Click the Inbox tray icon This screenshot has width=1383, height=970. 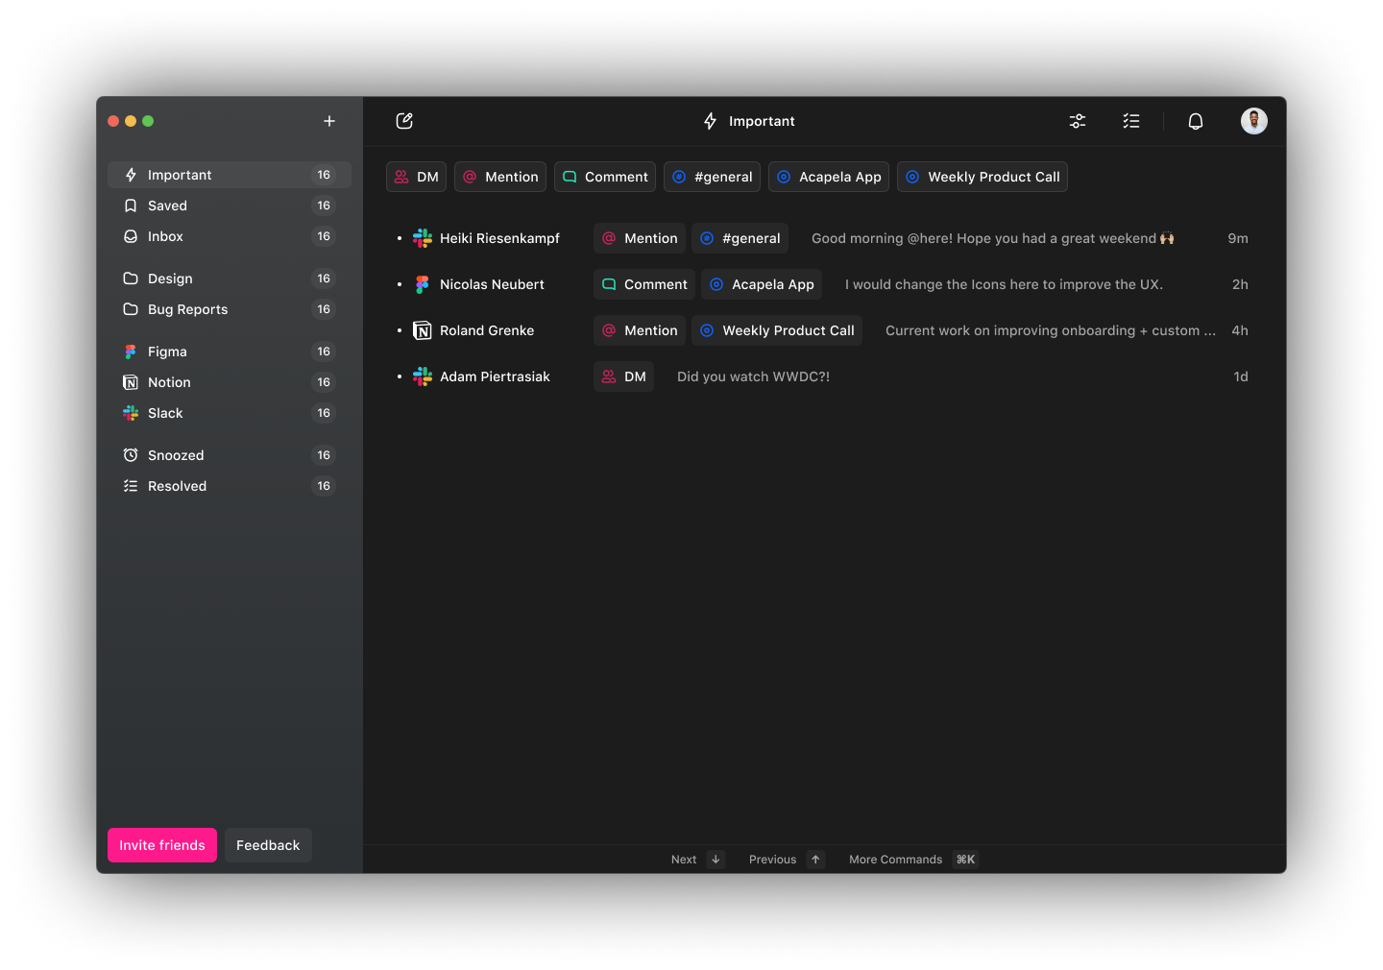pyautogui.click(x=131, y=236)
